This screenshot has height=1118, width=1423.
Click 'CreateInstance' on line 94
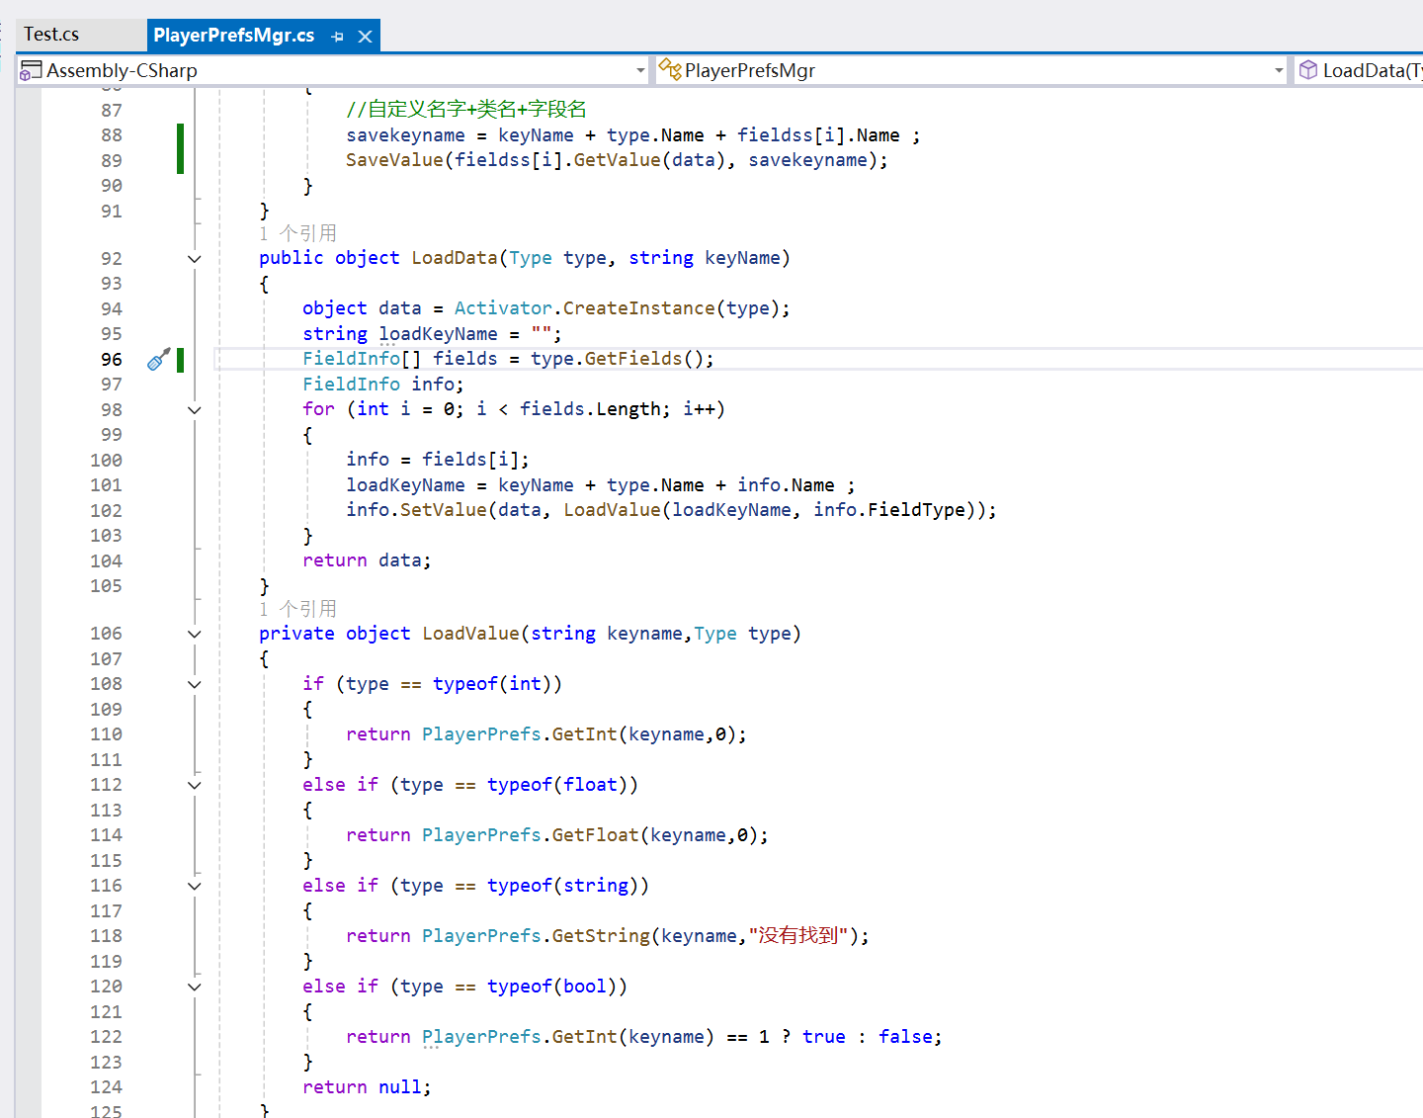(x=638, y=308)
